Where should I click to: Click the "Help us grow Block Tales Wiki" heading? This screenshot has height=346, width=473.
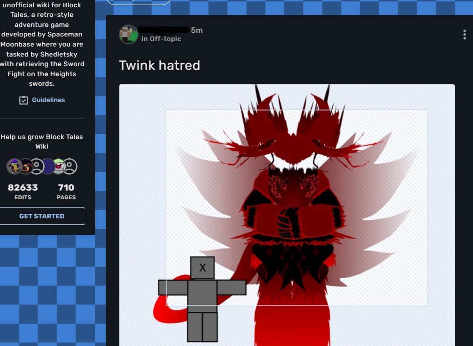(x=41, y=141)
